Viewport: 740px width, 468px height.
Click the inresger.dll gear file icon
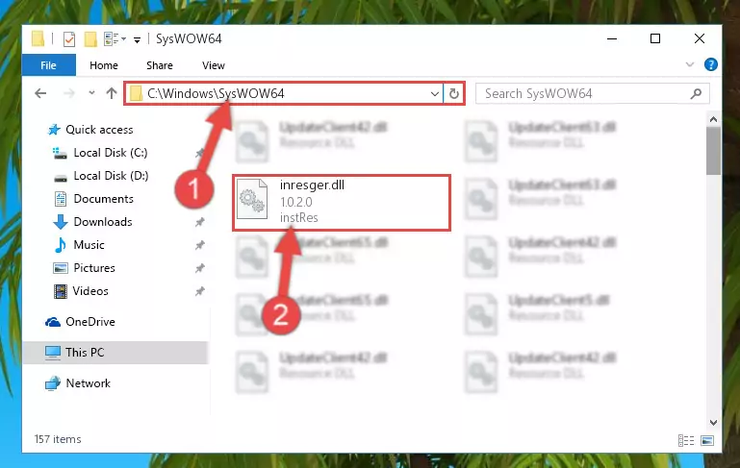coord(251,199)
